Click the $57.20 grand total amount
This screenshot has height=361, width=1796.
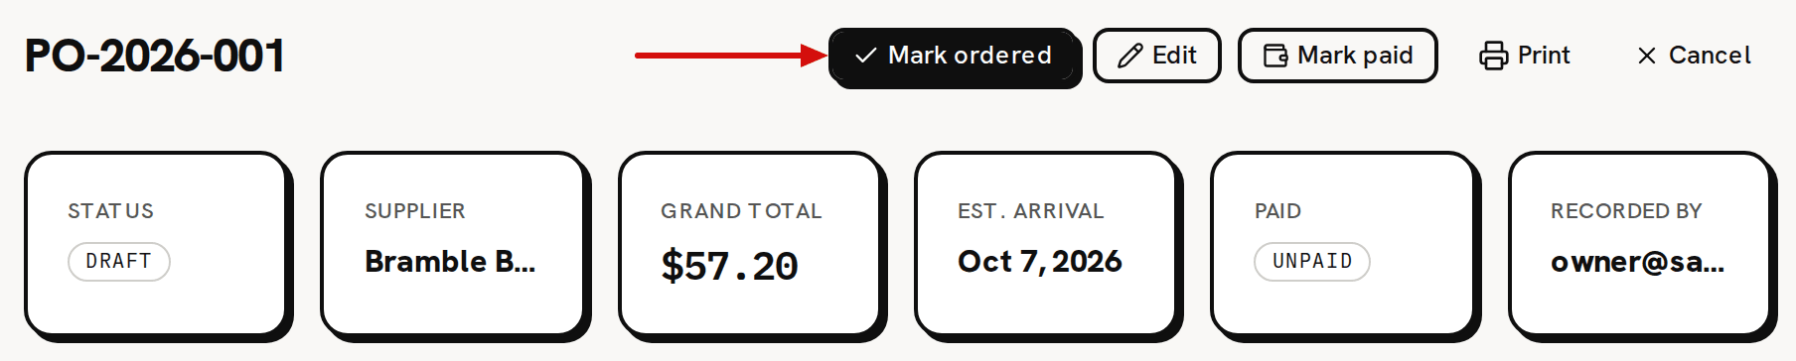coord(729,266)
